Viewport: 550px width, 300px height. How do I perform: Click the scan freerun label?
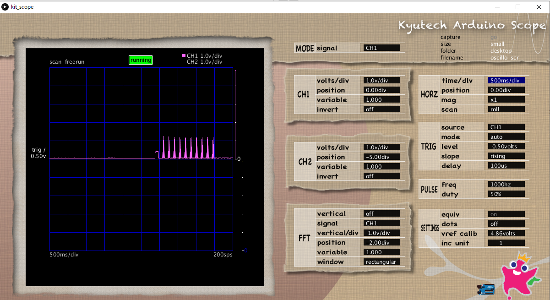(67, 62)
